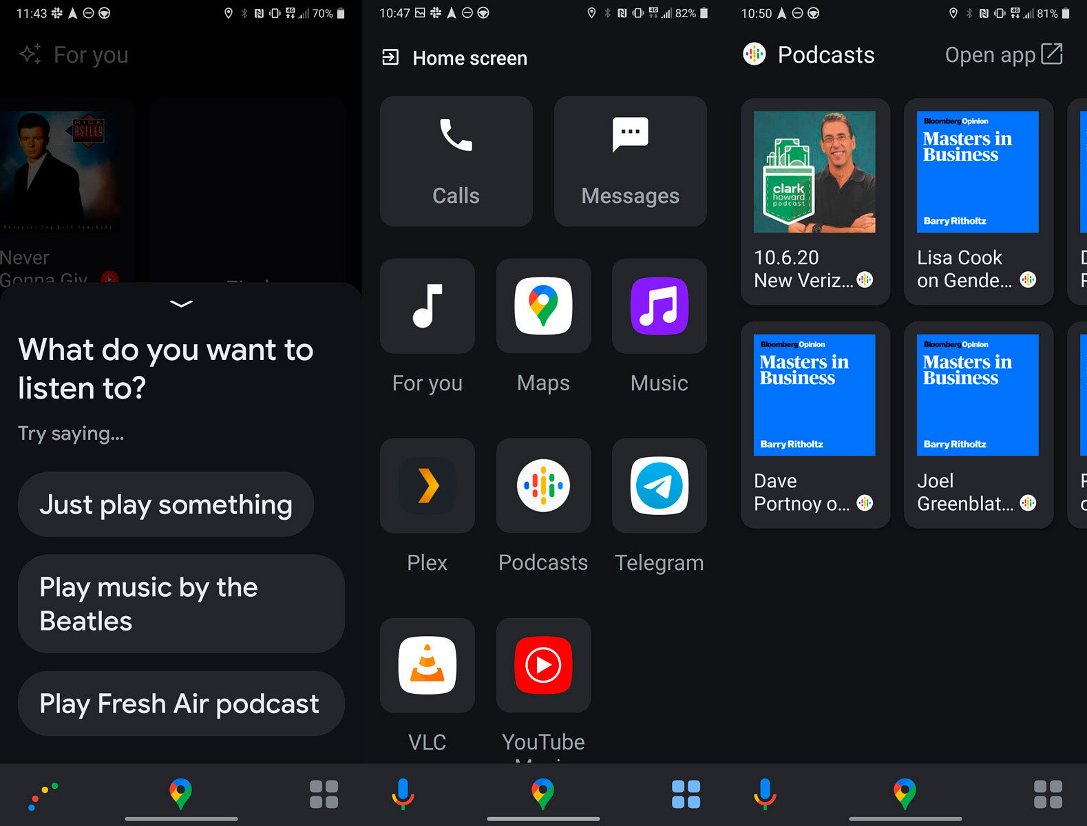Open app grid icon in Podcasts screen's bar
This screenshot has width=1087, height=826.
[1048, 794]
